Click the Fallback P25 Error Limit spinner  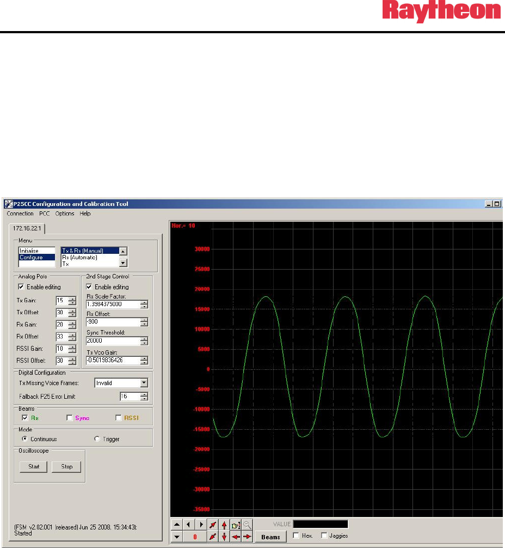(144, 397)
